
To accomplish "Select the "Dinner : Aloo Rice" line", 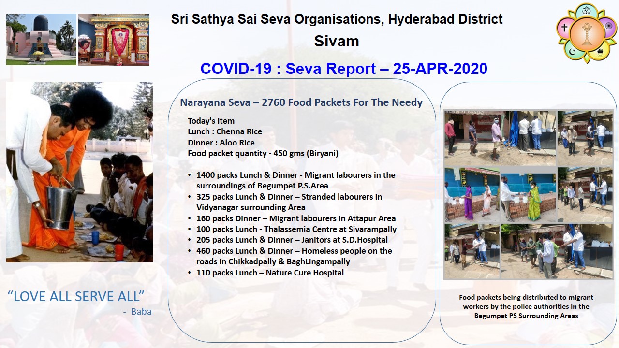I will tap(221, 143).
